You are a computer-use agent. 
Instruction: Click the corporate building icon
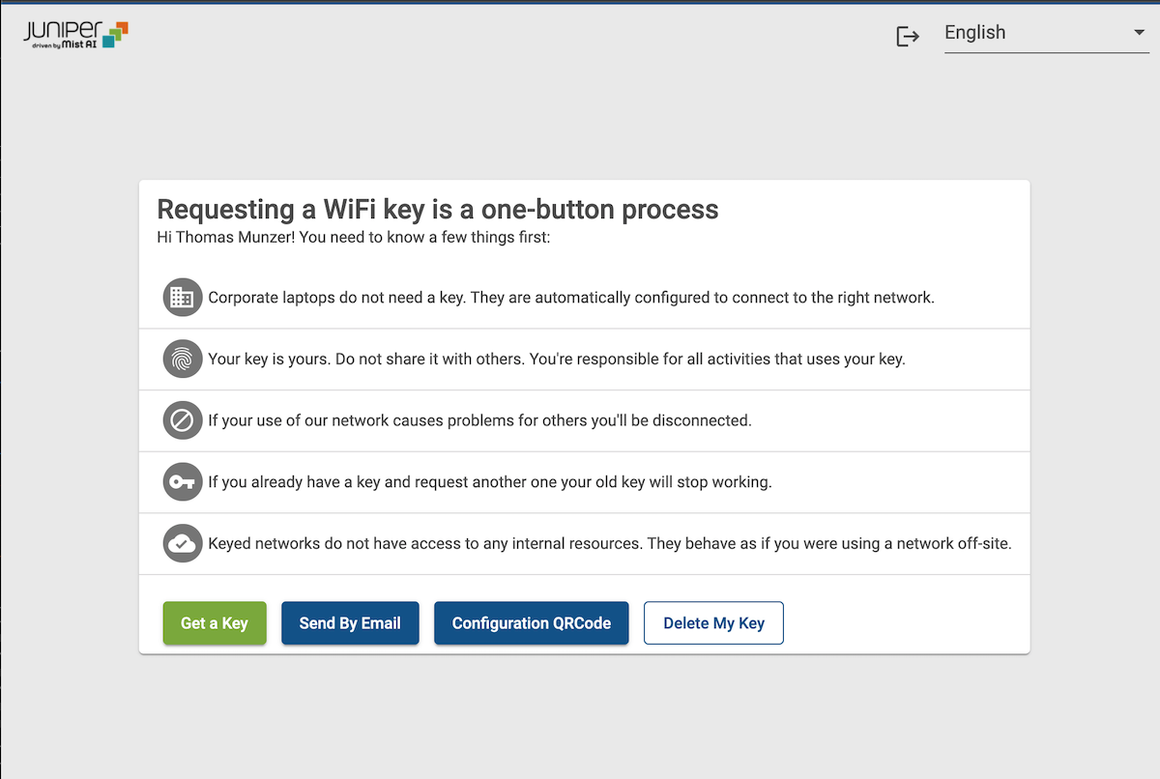(x=182, y=298)
